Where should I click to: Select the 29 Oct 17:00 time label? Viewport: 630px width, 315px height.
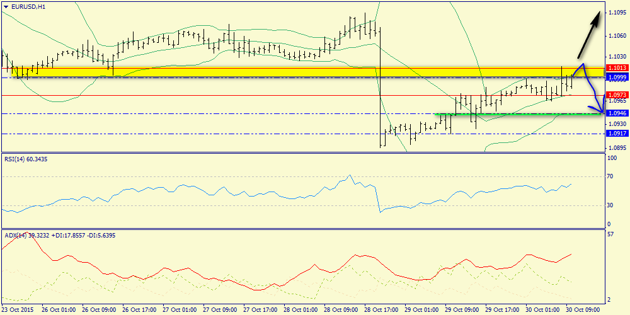(x=503, y=310)
